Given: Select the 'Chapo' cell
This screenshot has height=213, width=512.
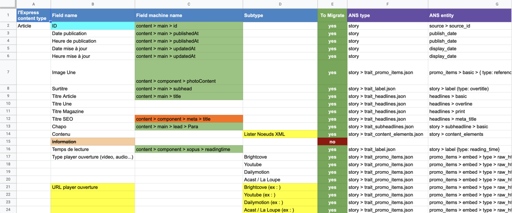Looking at the screenshot, I should [93, 127].
